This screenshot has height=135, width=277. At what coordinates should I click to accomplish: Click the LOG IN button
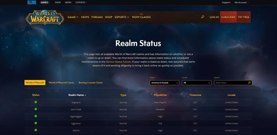coord(214,17)
